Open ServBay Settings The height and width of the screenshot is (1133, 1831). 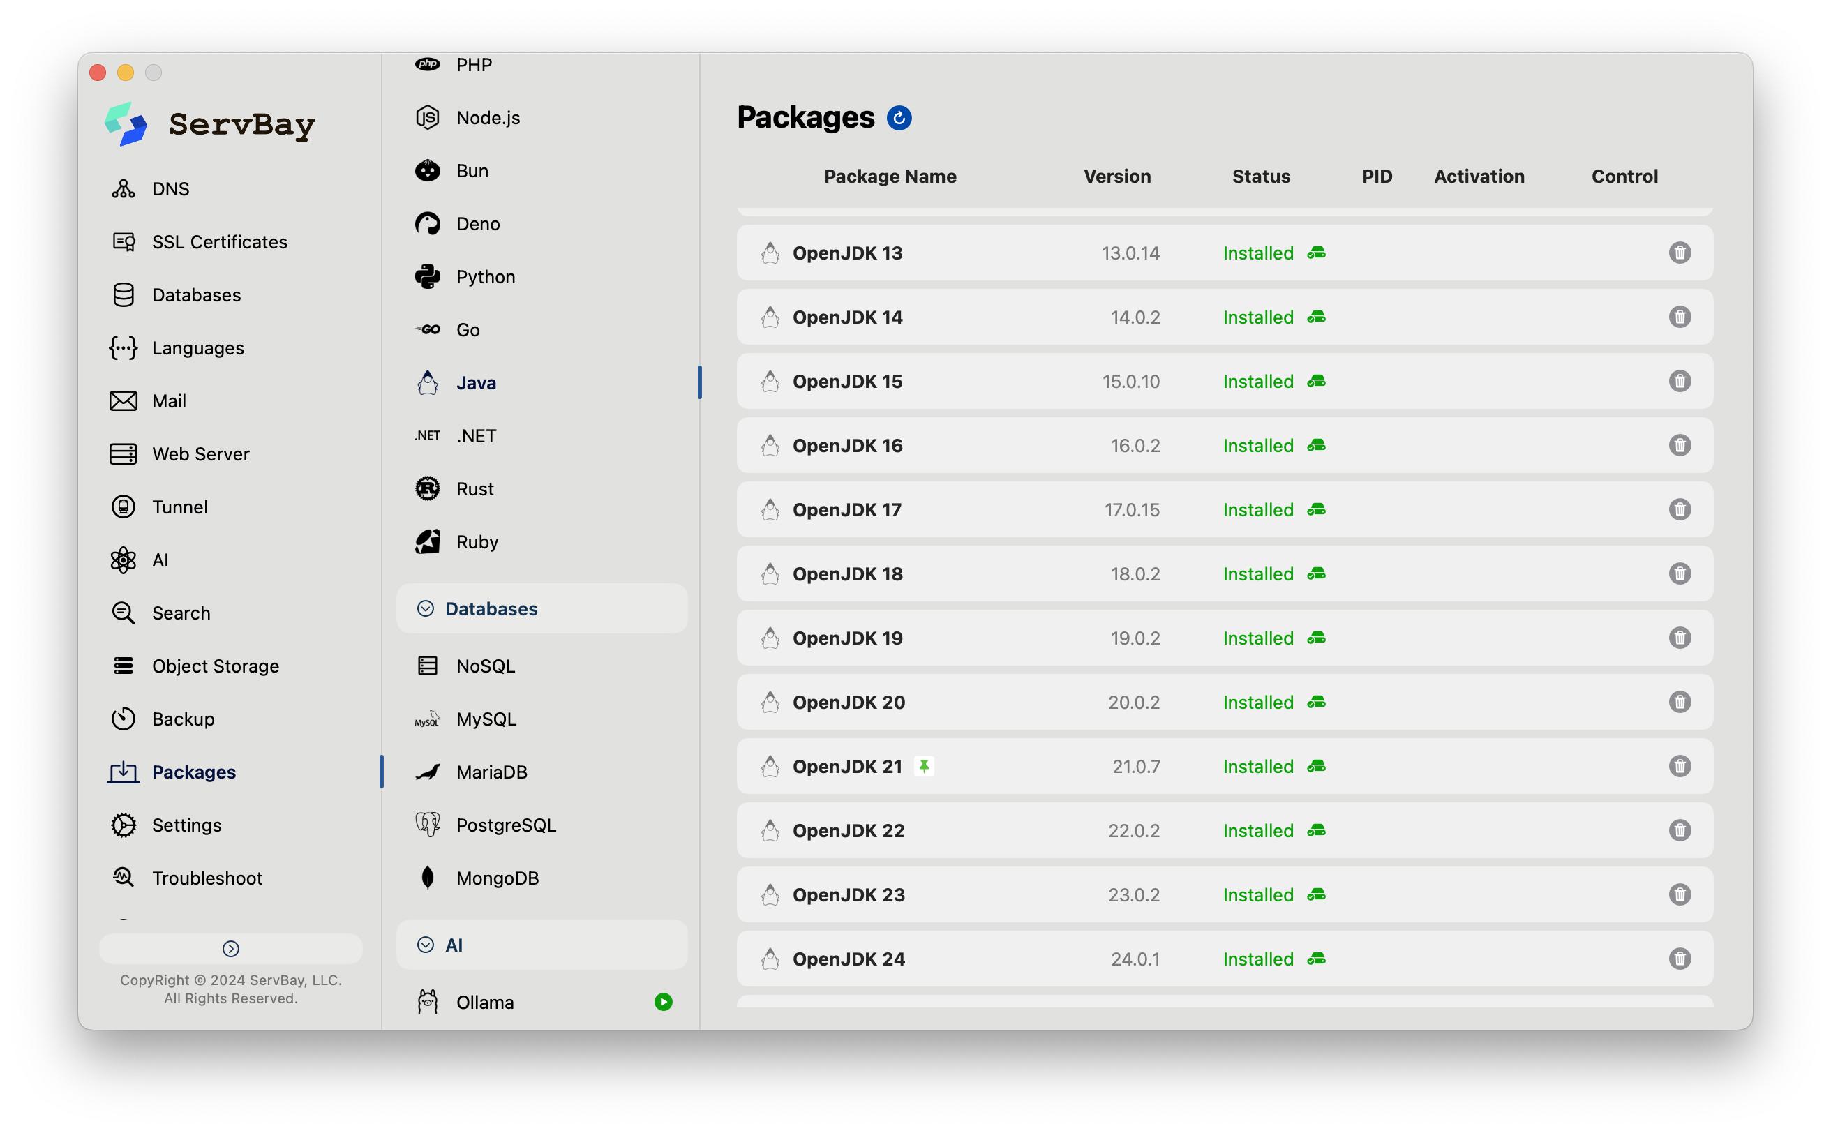[165, 825]
